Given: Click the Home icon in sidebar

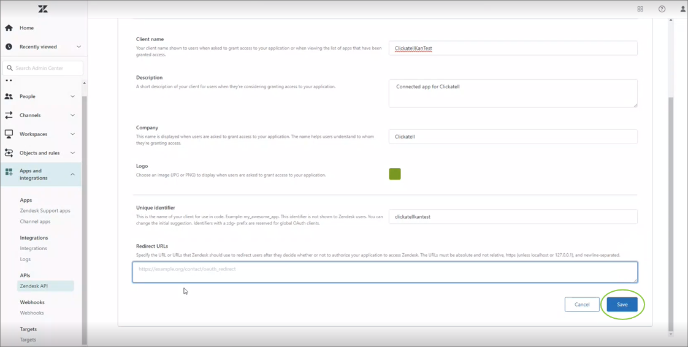Looking at the screenshot, I should point(9,28).
